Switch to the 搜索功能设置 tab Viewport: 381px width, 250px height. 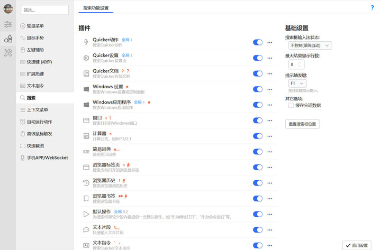click(x=96, y=8)
